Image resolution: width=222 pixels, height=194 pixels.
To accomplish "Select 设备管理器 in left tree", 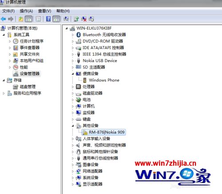I will tap(30, 74).
